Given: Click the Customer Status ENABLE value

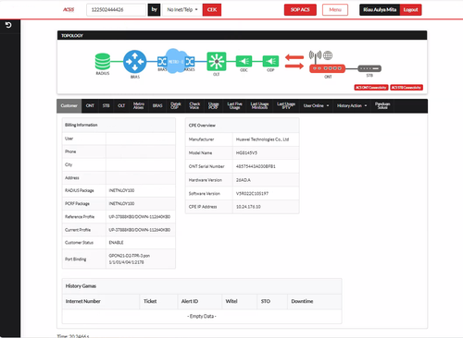Looking at the screenshot, I should 116,243.
